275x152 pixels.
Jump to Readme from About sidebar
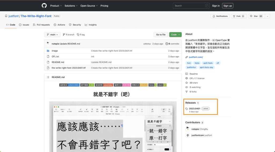tap(191, 74)
